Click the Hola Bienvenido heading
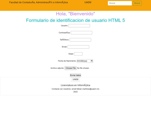The image size is (151, 113). pos(75,14)
